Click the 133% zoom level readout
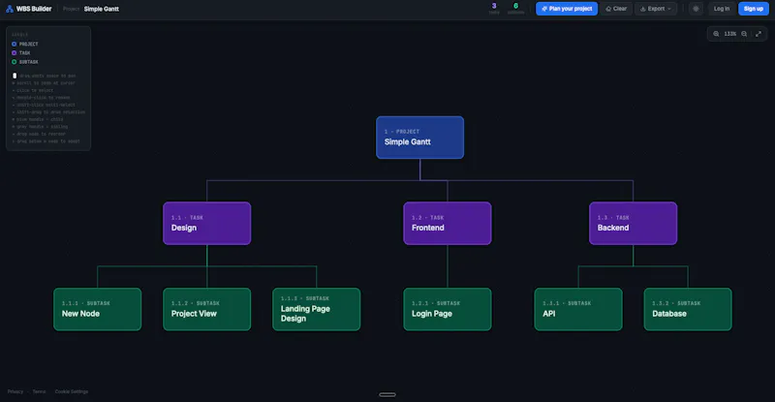This screenshot has width=775, height=402. (730, 34)
